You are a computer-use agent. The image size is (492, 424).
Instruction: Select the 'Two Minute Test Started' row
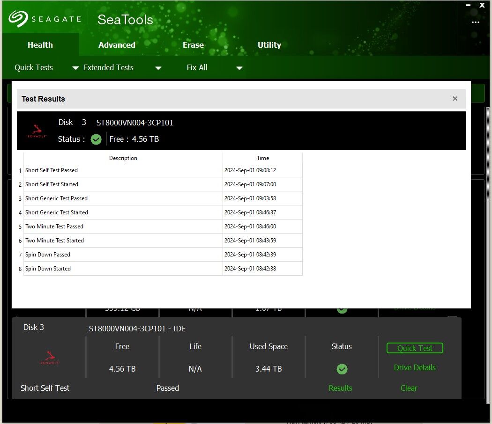pos(163,241)
